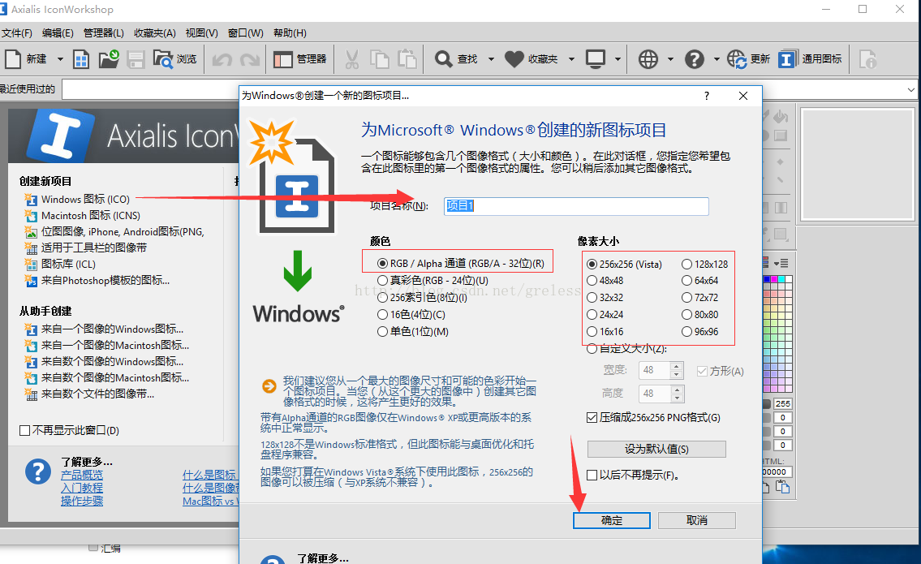Click the paste clipboard icon
The image size is (921, 564).
[x=407, y=58]
